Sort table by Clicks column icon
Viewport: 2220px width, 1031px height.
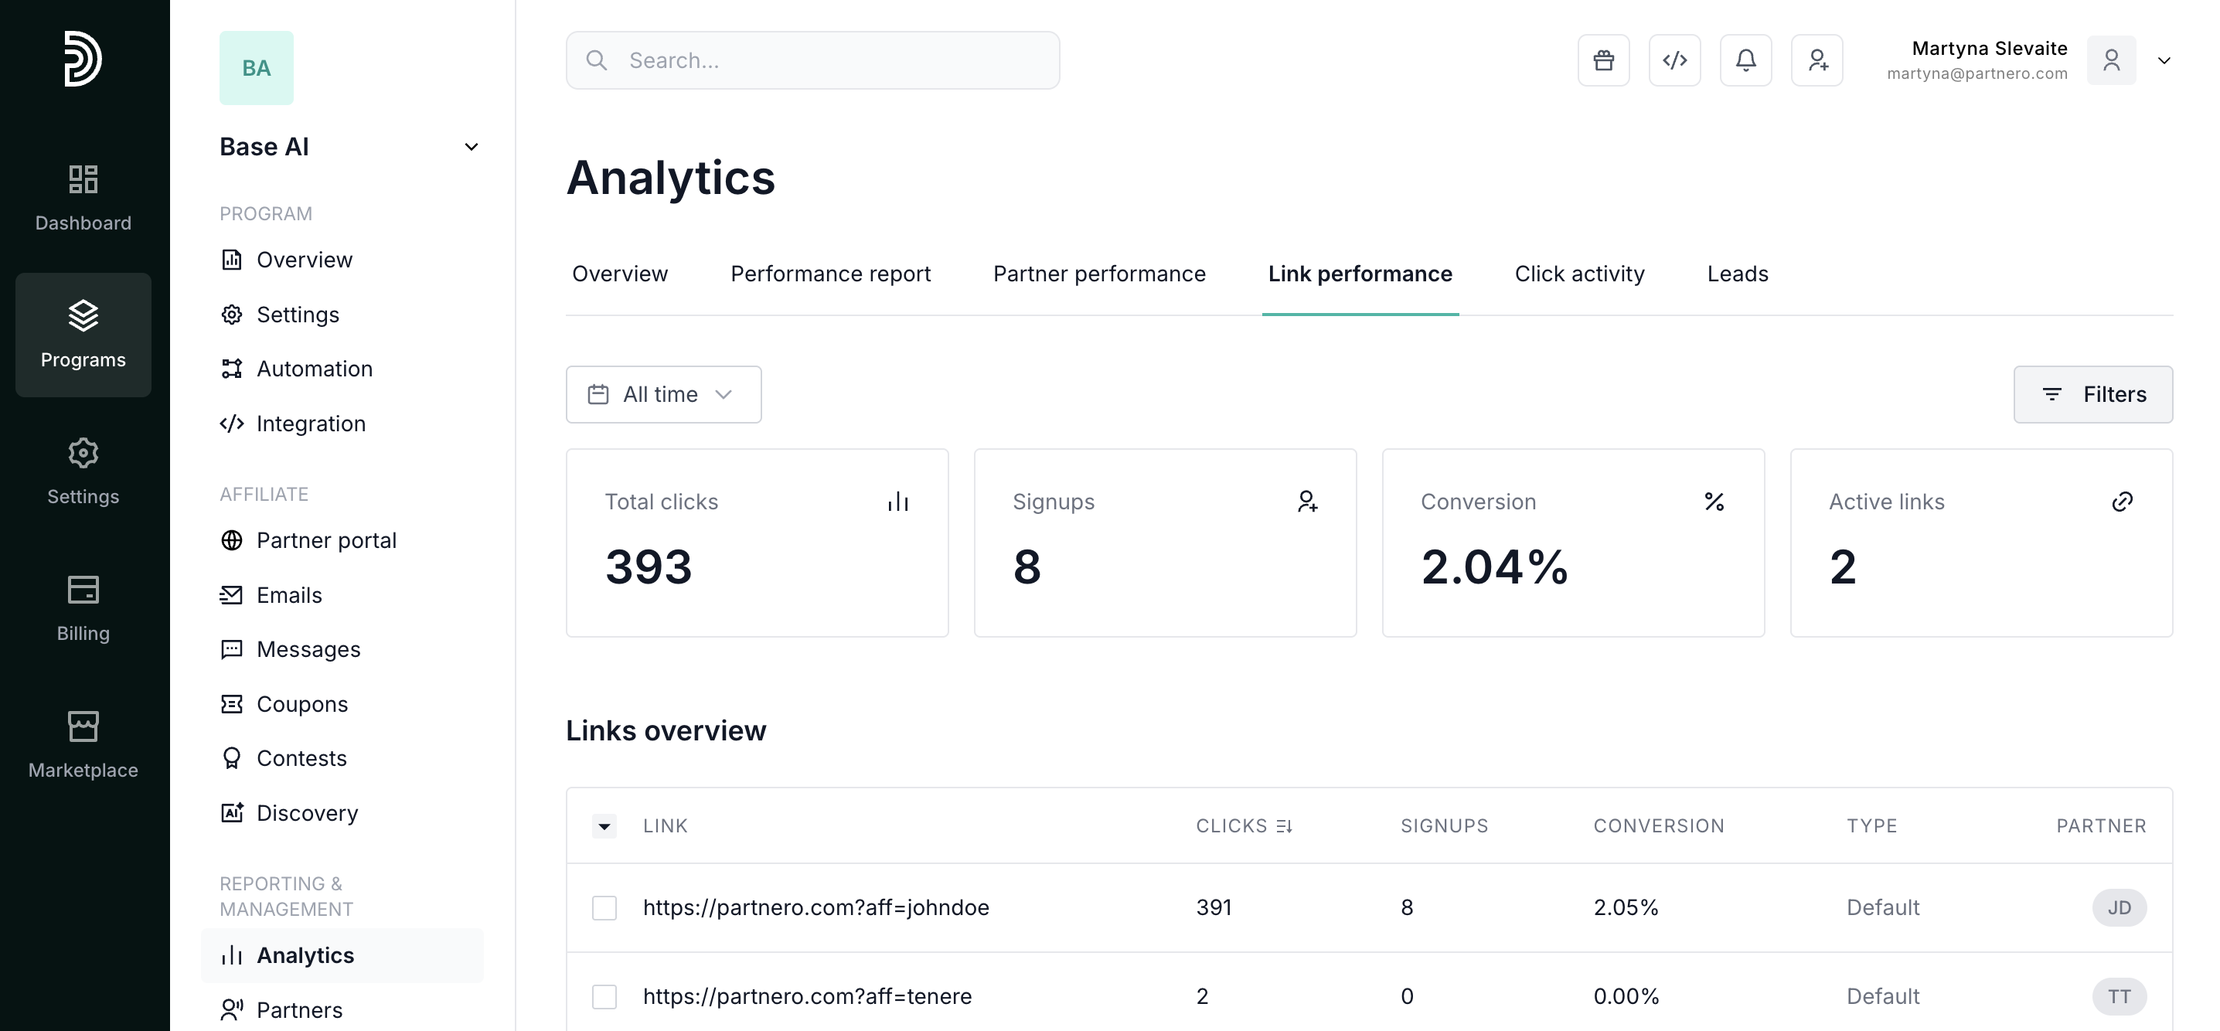1284,826
